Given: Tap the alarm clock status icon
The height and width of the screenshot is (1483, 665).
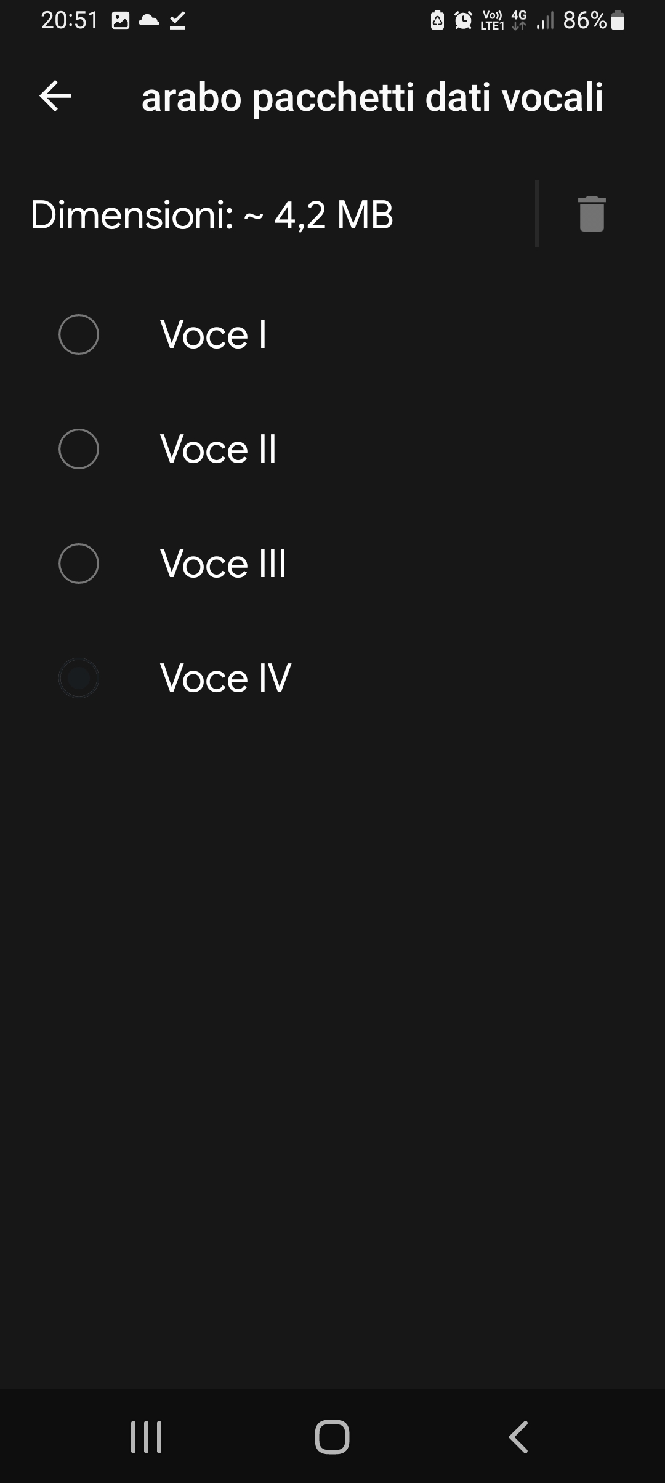Looking at the screenshot, I should (463, 21).
